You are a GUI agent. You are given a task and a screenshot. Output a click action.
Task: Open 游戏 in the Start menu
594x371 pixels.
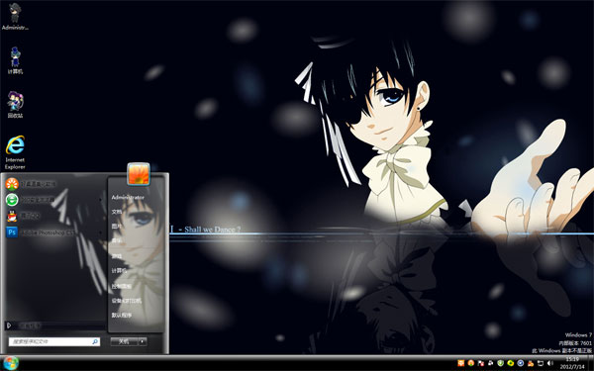(117, 256)
